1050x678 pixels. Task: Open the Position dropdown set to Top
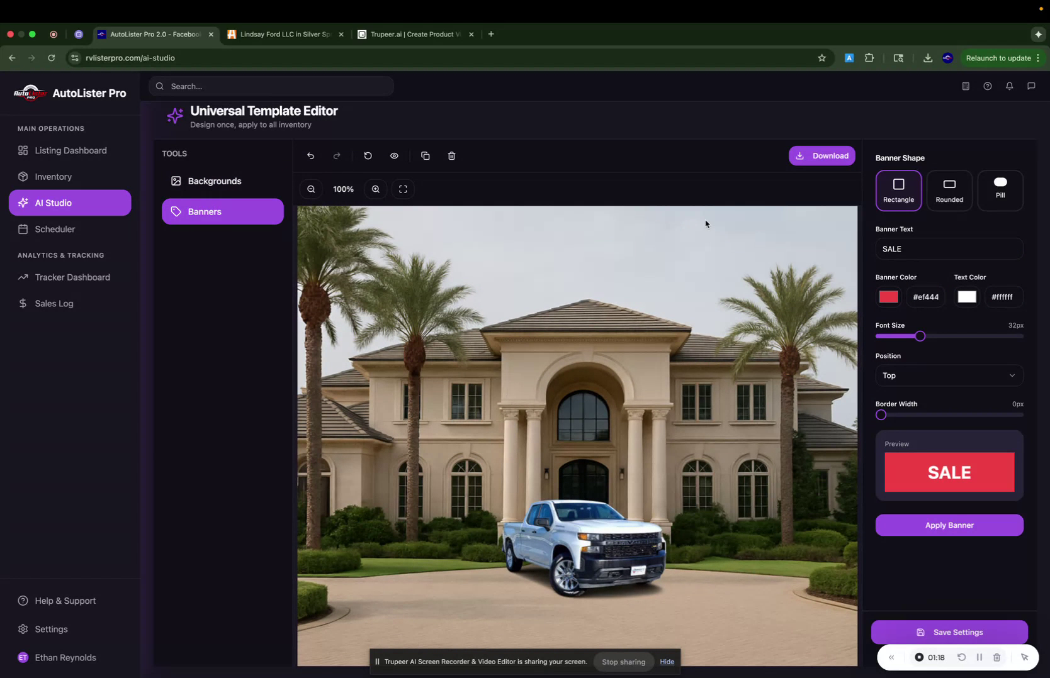coord(949,375)
